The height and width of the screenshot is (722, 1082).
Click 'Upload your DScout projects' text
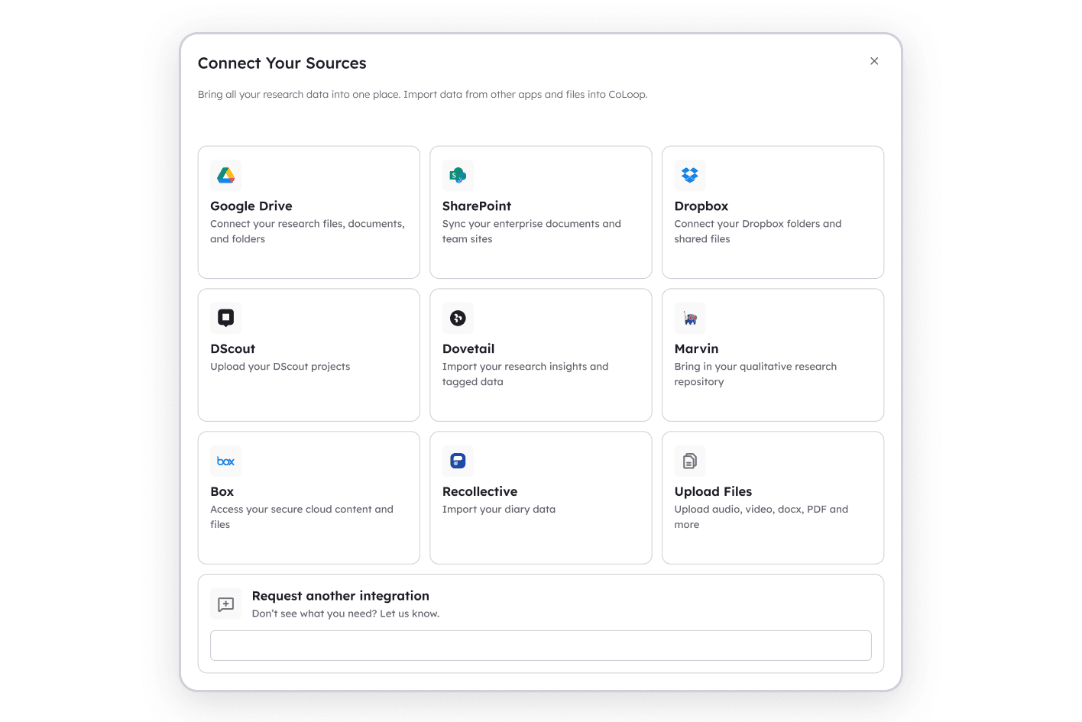(x=280, y=367)
